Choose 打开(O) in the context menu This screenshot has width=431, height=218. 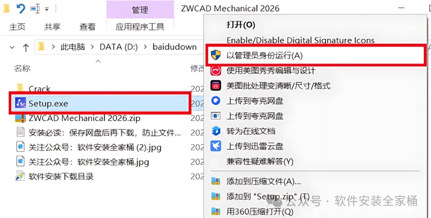pyautogui.click(x=241, y=25)
